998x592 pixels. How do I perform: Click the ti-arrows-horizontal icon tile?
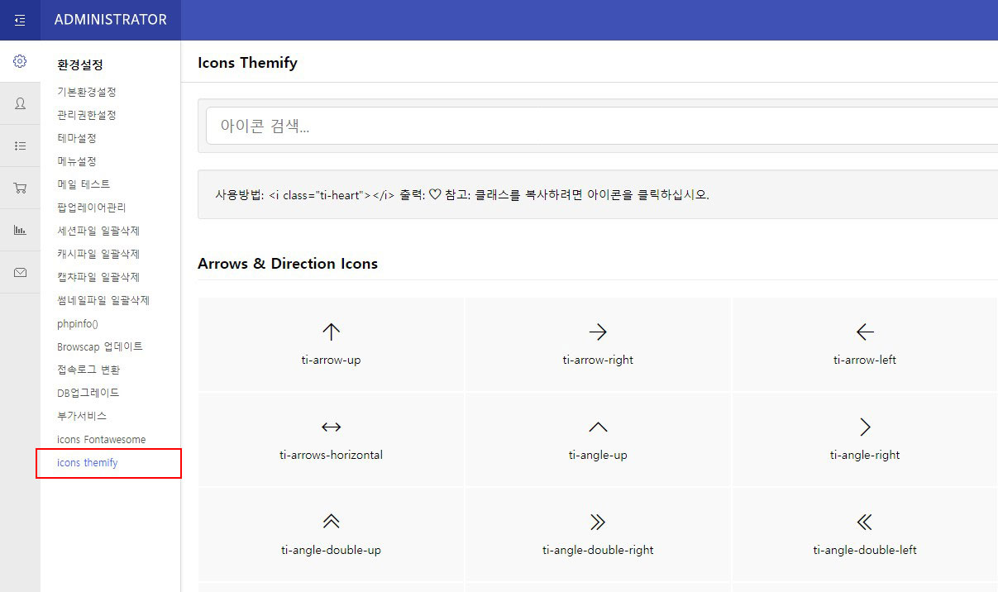pyautogui.click(x=331, y=439)
